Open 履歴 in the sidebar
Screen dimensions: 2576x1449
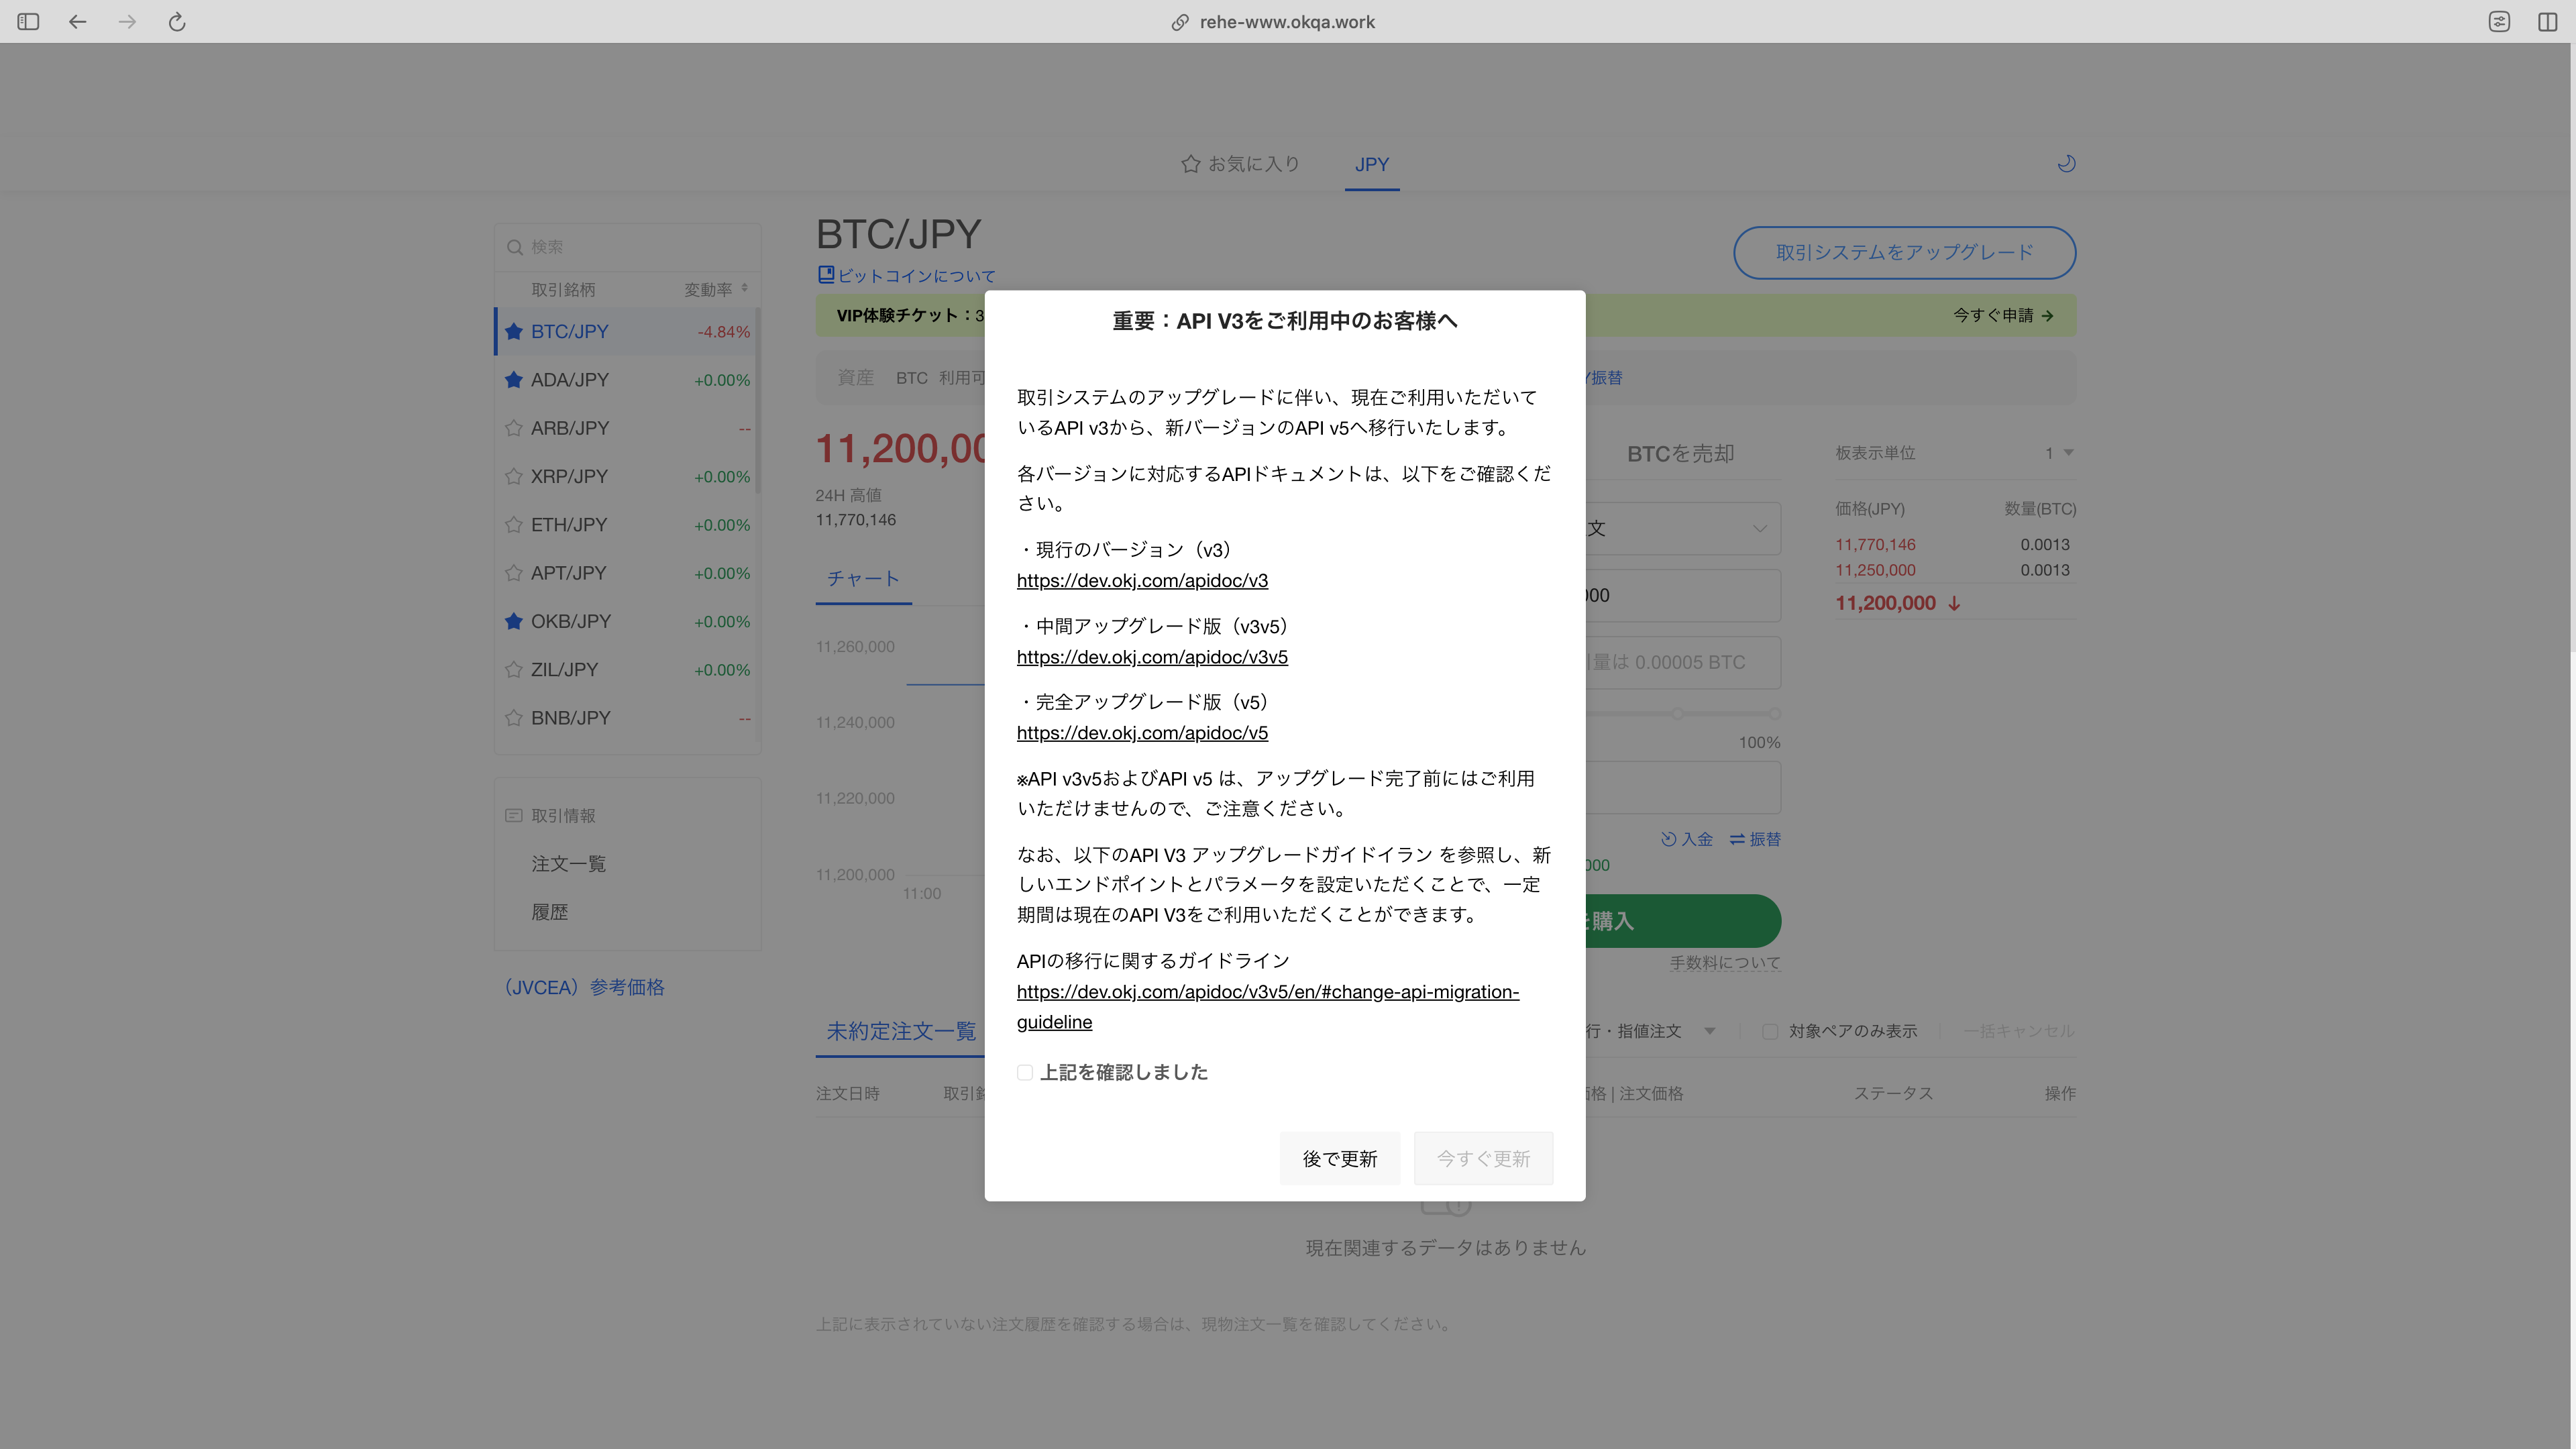[x=549, y=912]
